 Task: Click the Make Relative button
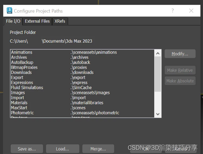click(x=180, y=70)
